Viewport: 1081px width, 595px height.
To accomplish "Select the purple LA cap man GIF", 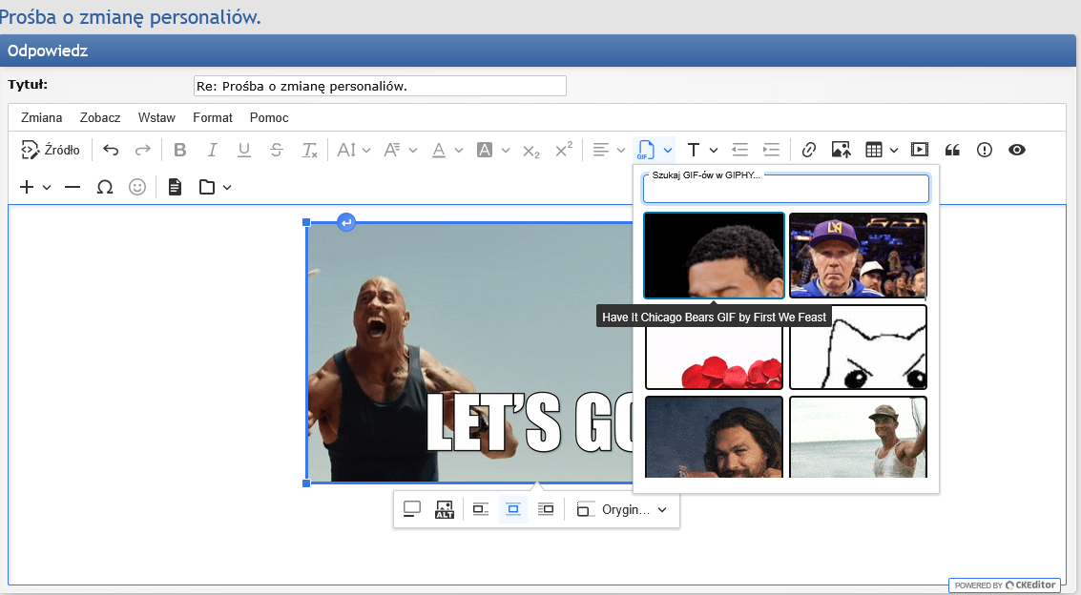I will (x=858, y=256).
